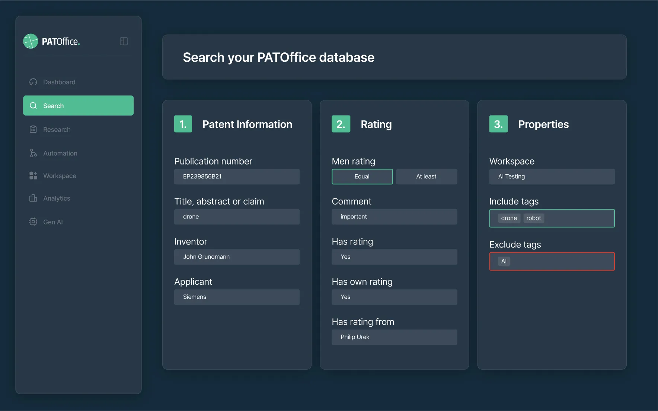
Task: Click the PATOffice logo
Action: [x=51, y=41]
